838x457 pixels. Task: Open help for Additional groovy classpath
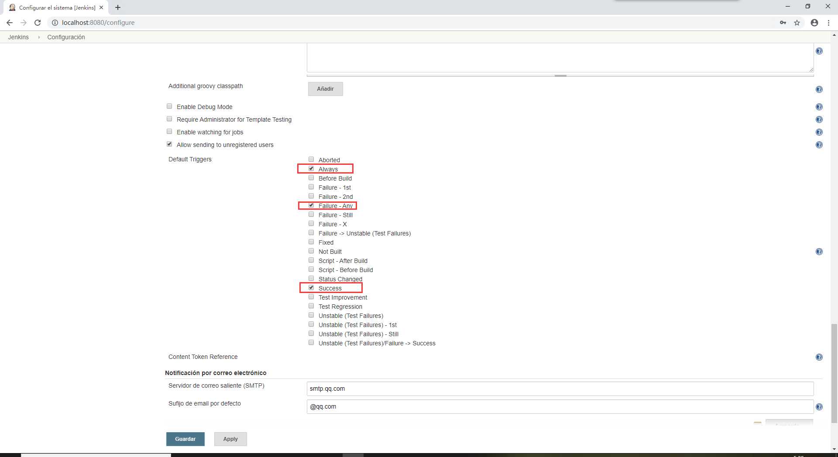pos(819,89)
